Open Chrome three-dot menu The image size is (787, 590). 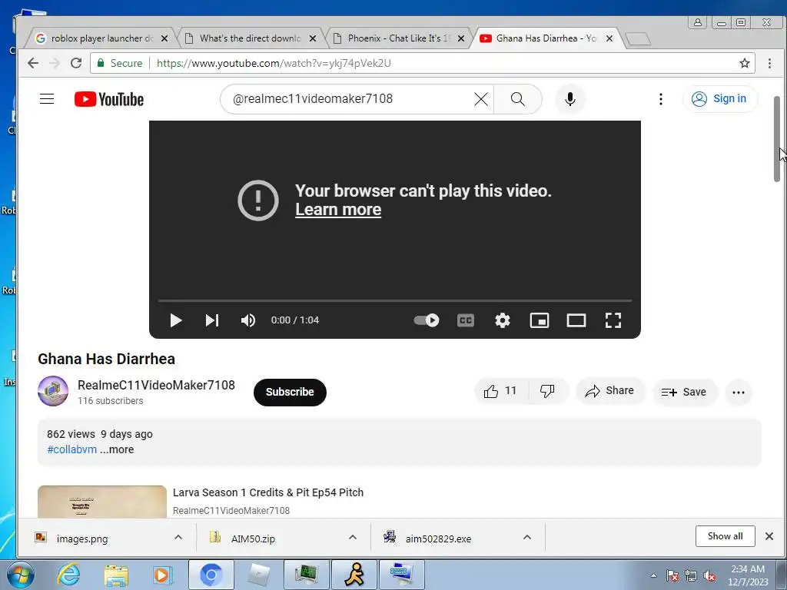coord(769,63)
